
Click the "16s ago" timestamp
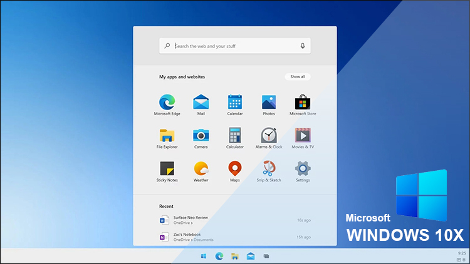304,220
